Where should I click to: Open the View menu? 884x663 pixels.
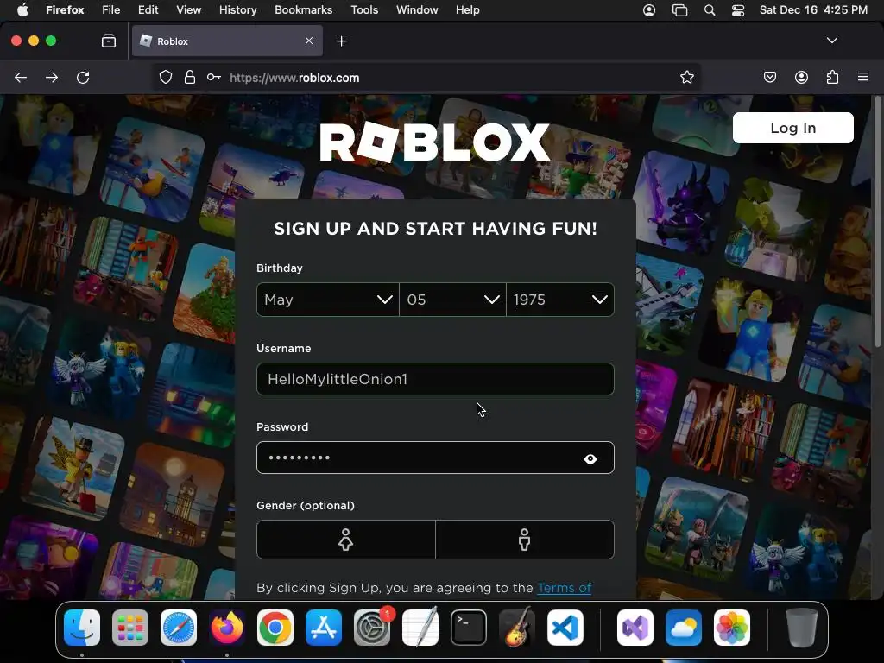click(189, 10)
